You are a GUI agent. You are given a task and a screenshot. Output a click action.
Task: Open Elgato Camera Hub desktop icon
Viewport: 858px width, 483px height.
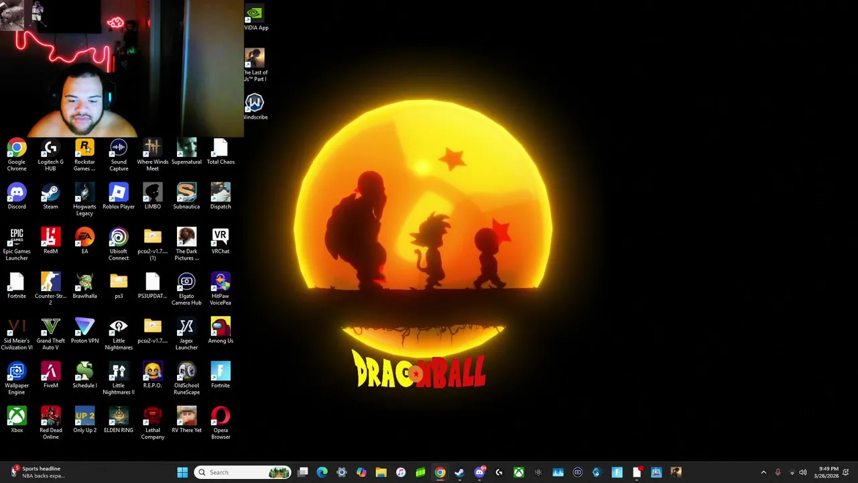(x=186, y=288)
